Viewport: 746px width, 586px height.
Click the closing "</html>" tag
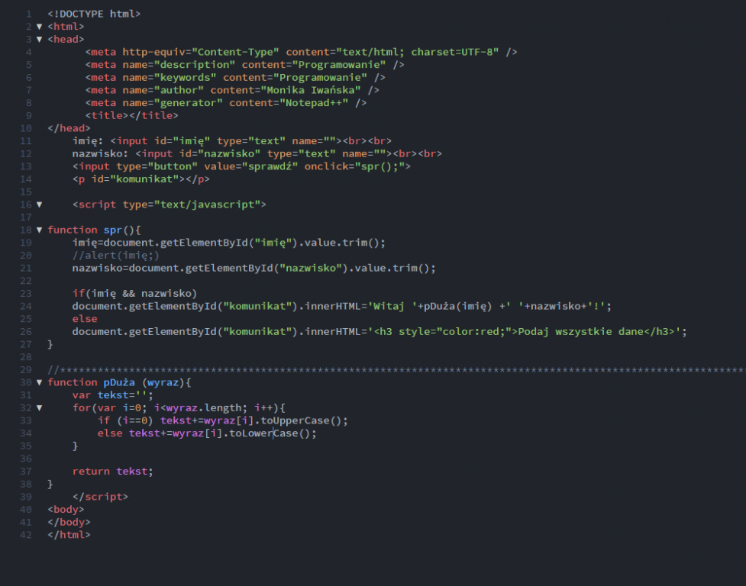[x=69, y=535]
